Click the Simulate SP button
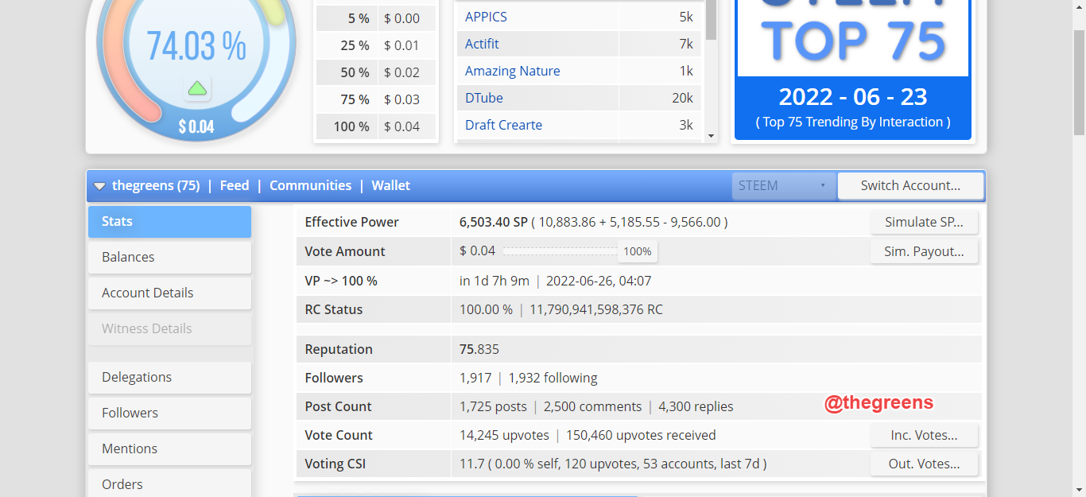The image size is (1086, 497). tap(924, 223)
